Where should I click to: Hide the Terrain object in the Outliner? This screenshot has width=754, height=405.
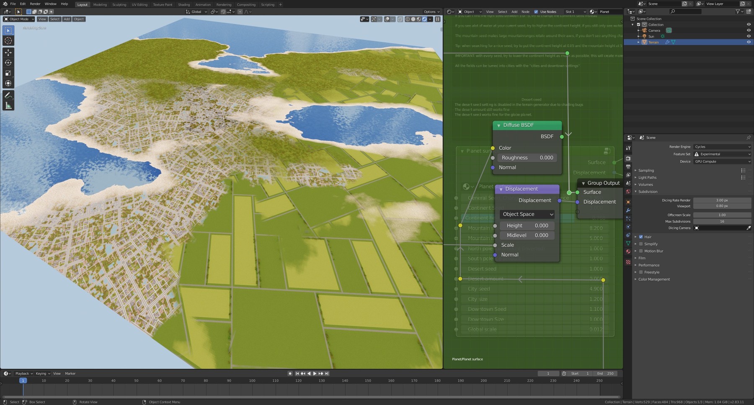(x=749, y=42)
